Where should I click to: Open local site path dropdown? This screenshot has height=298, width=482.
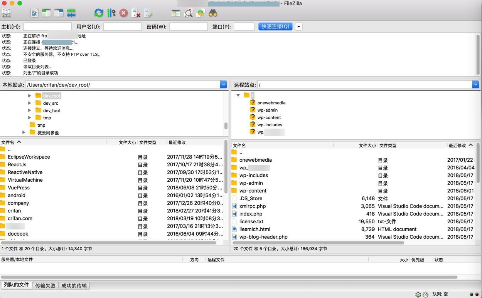click(x=223, y=85)
